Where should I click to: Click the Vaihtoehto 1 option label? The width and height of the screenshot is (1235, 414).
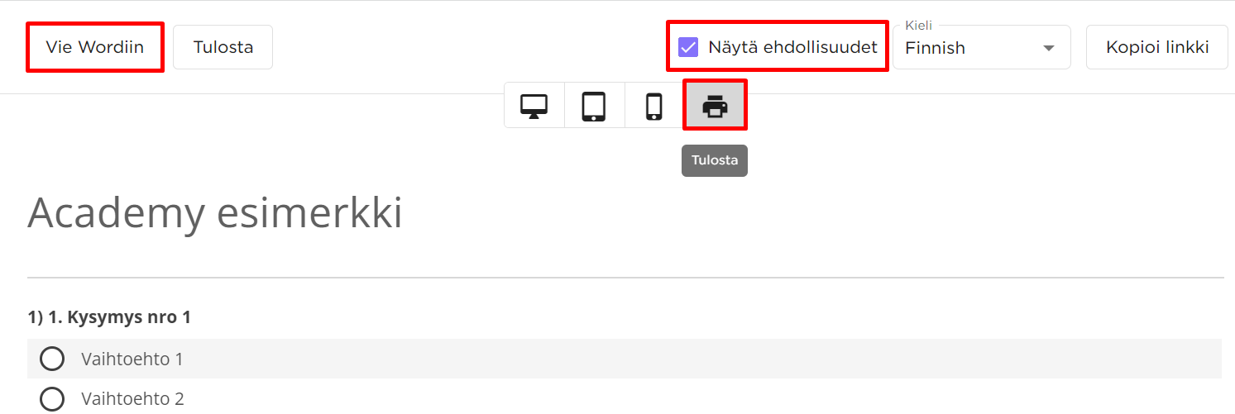click(132, 359)
